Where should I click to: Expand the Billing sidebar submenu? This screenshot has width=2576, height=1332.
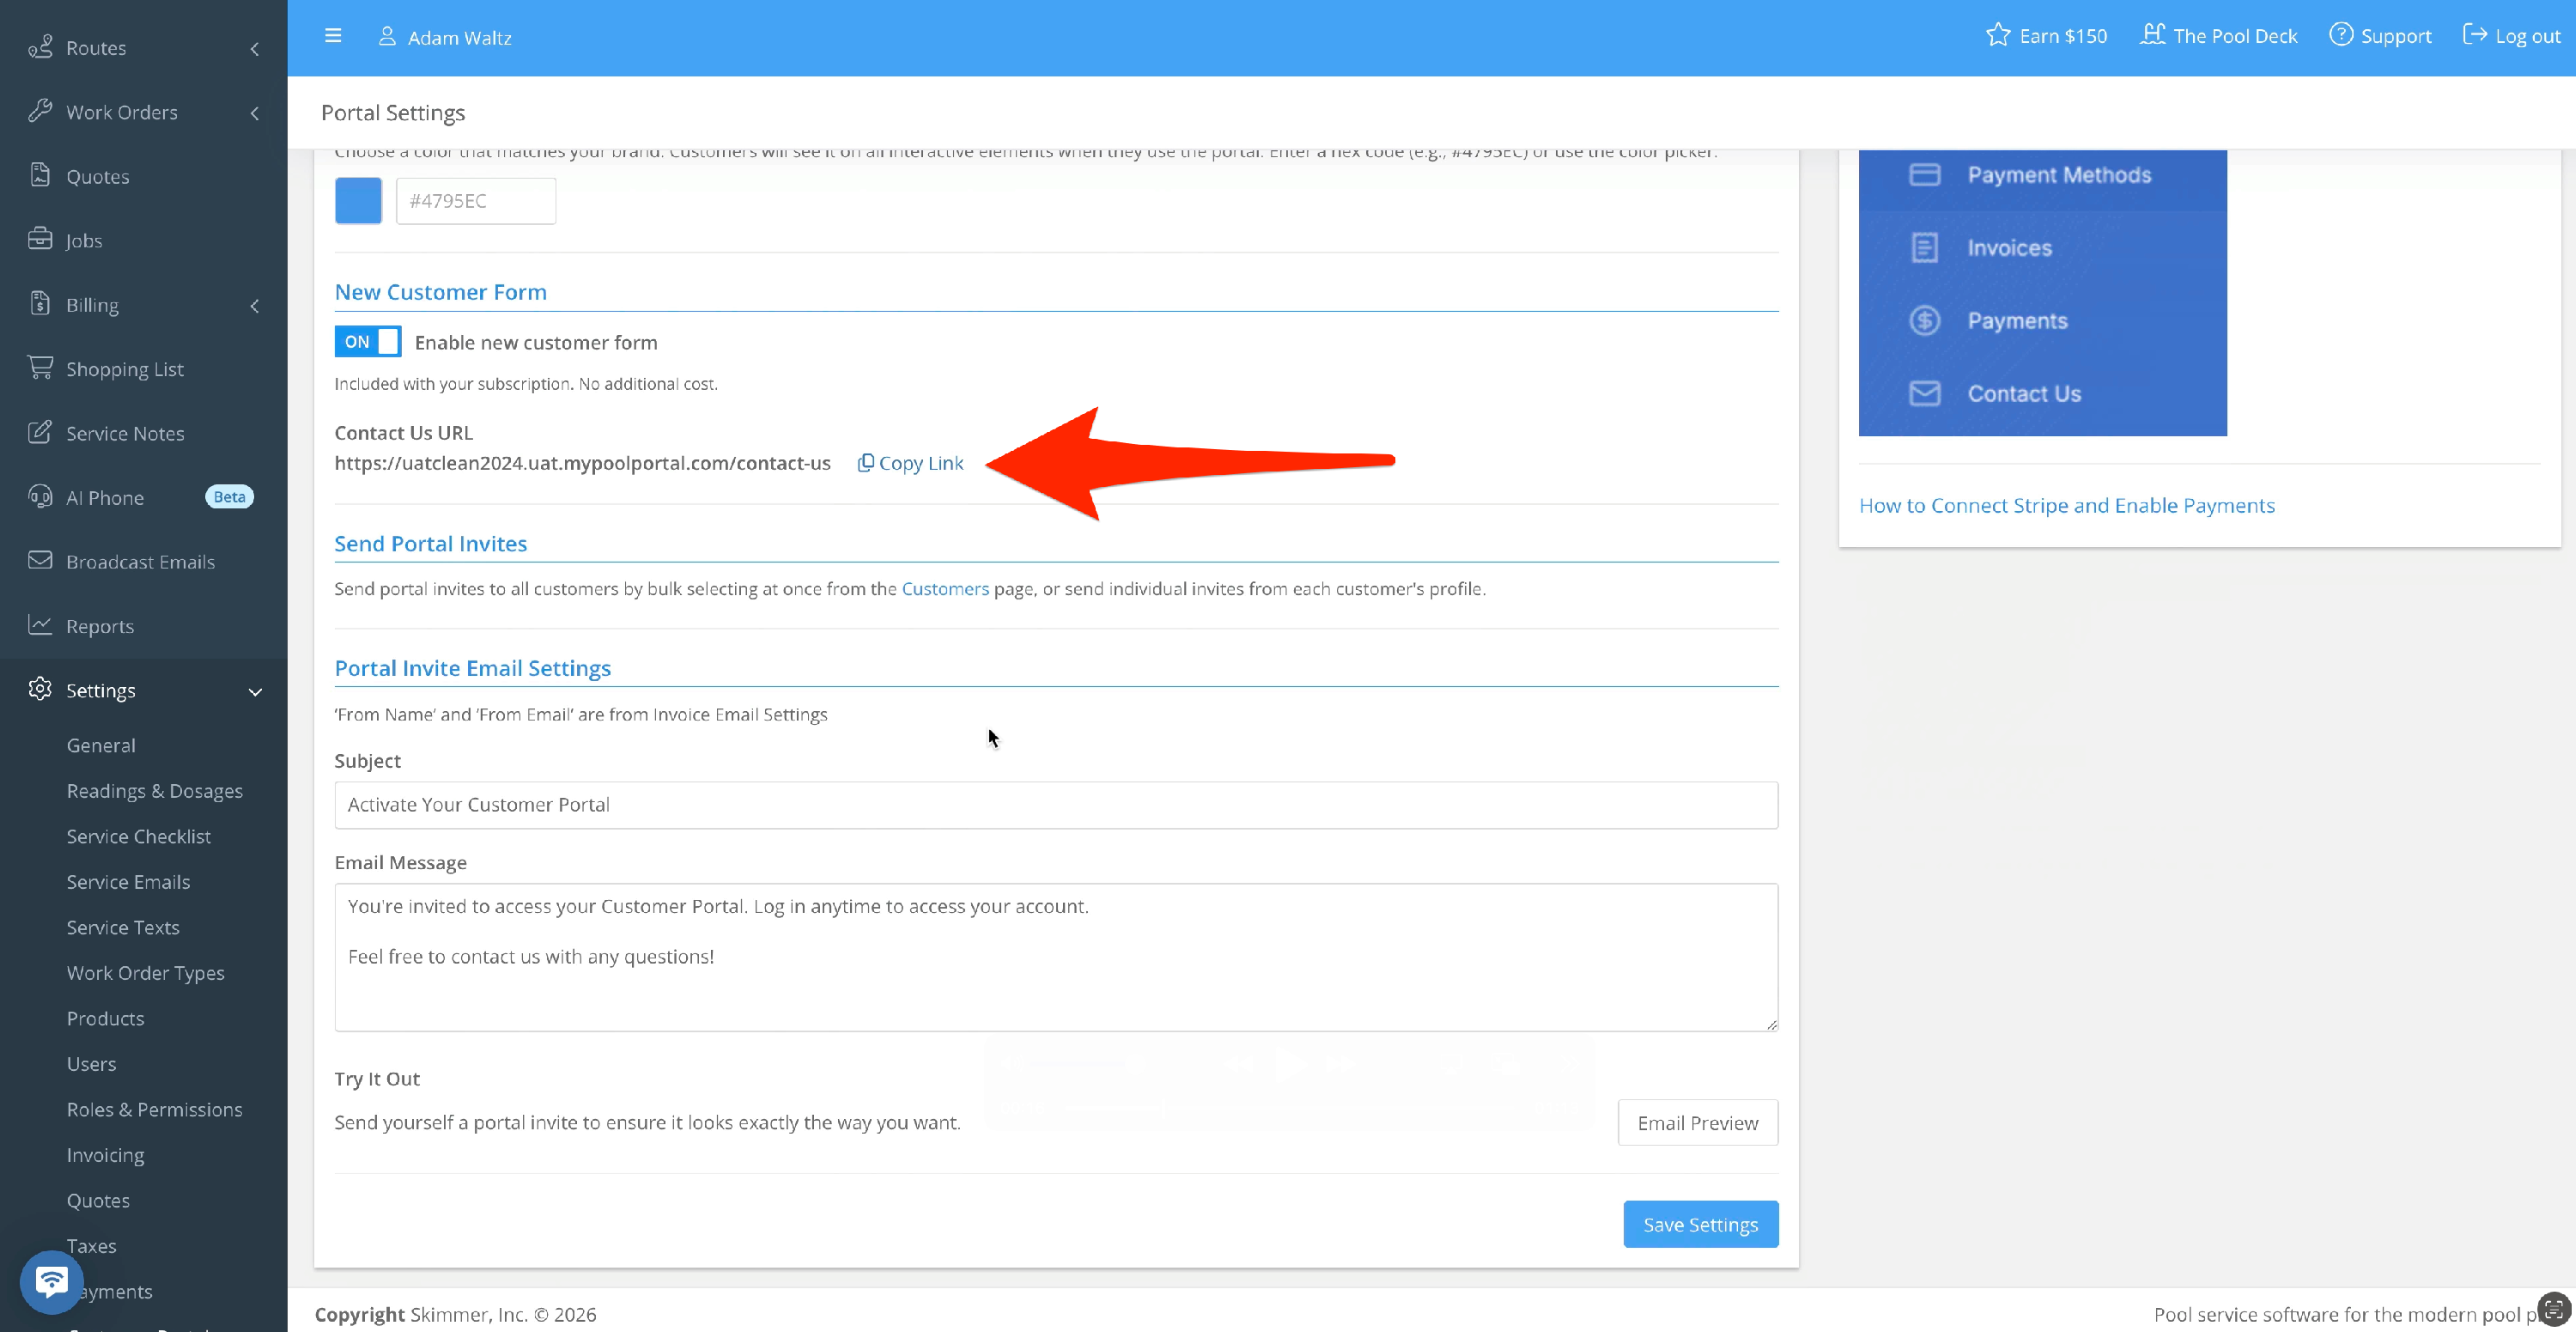coord(254,305)
